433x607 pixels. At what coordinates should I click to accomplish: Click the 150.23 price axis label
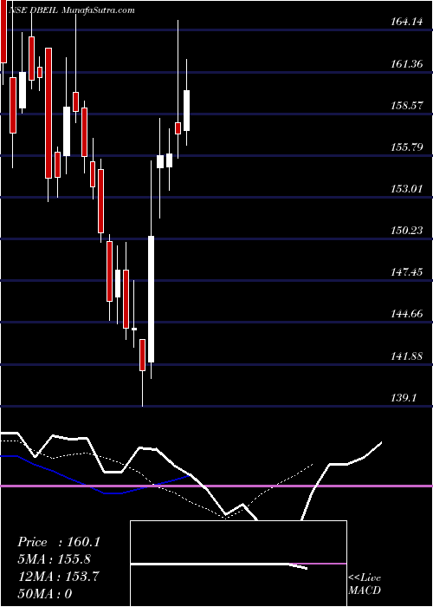(406, 231)
